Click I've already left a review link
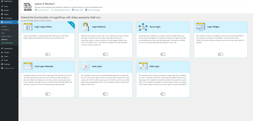 [x=62, y=10]
